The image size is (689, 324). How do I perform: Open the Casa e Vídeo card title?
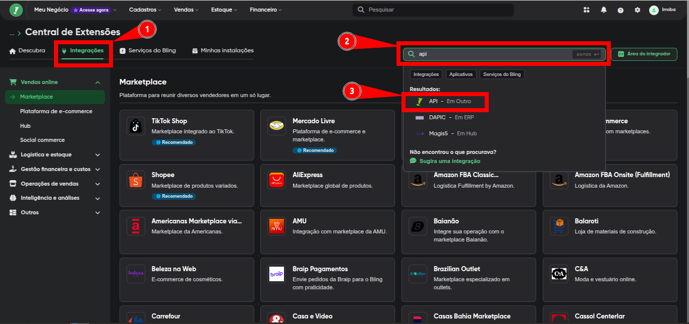pyautogui.click(x=313, y=316)
